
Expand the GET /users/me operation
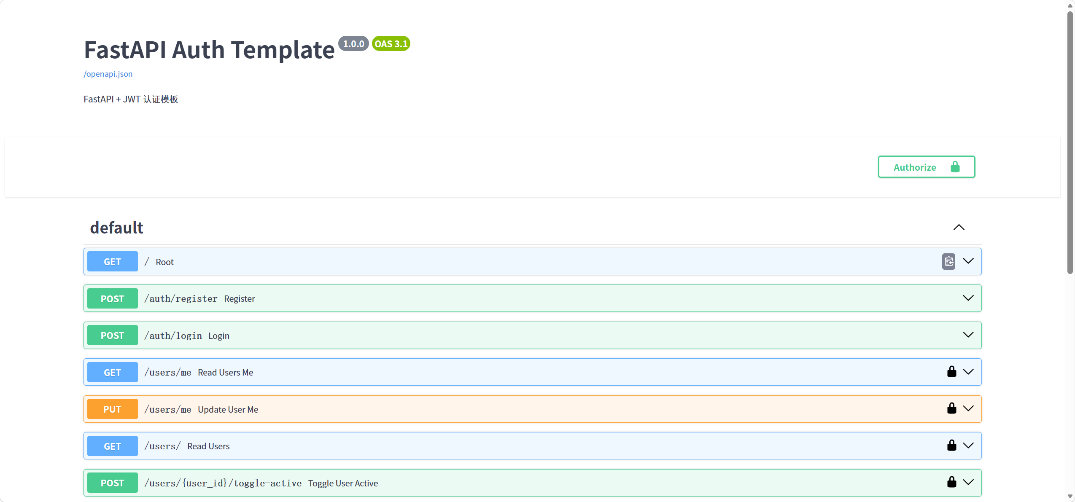coord(968,372)
